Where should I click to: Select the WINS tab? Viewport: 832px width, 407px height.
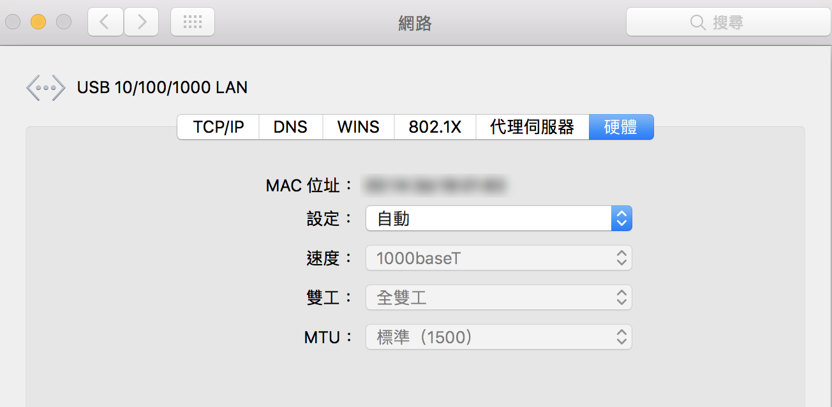point(358,127)
